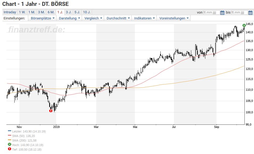Click legend text 'Letzter: 143,90 (14.10.19)'
This screenshot has height=154, width=254.
pyautogui.click(x=29, y=131)
